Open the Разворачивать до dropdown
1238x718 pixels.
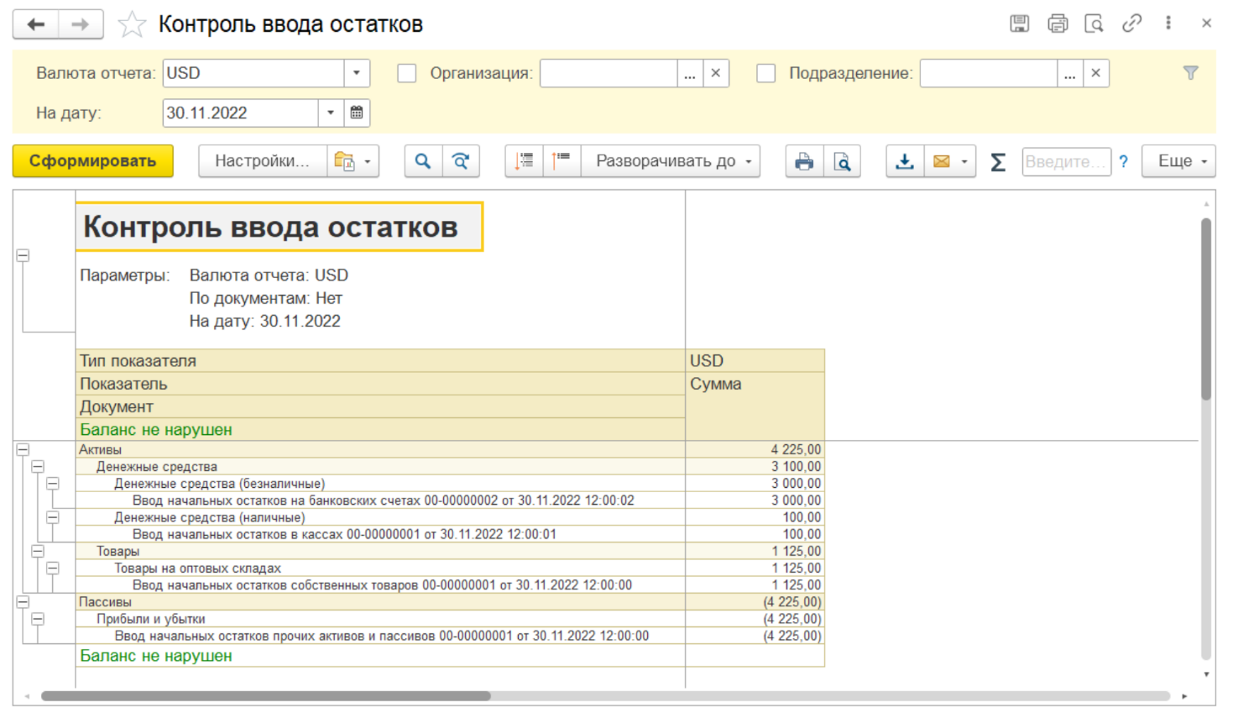[x=676, y=161]
